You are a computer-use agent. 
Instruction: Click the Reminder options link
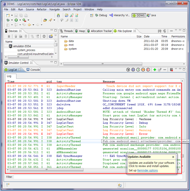pyautogui.click(x=147, y=170)
